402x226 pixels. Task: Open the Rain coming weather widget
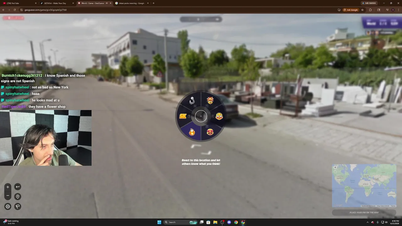coord(11,222)
